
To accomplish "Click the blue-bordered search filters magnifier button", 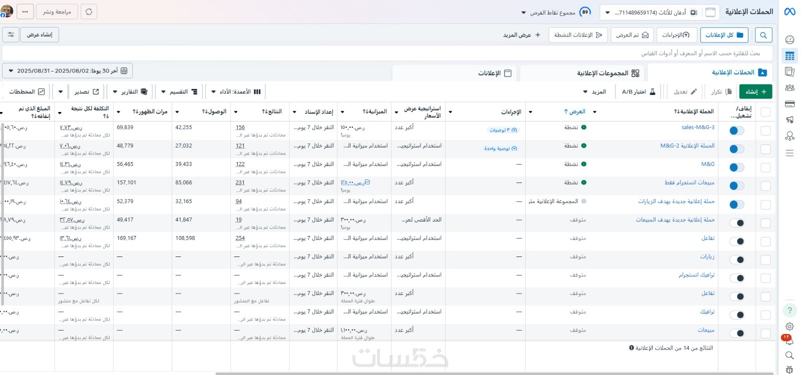I will point(763,35).
